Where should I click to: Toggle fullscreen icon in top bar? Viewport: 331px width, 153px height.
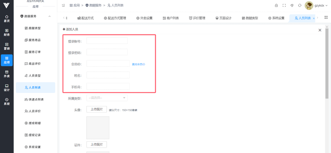[284, 5]
